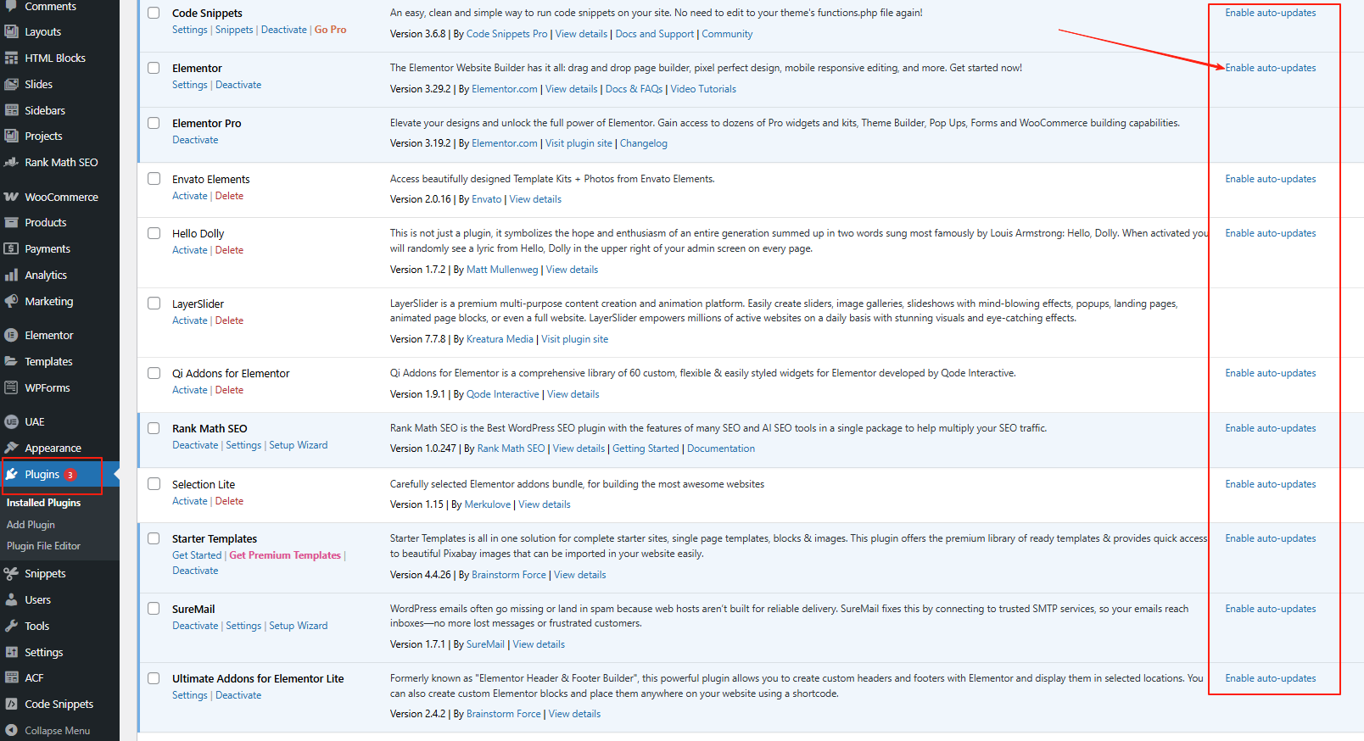
Task: Click the Marketing megaphone icon
Action: click(x=11, y=301)
